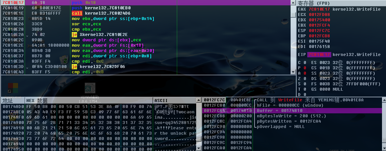Screen dimensions: 386x151
Task: Select the je Xkernel32.7C810E2E instruction
Action: click(99, 35)
